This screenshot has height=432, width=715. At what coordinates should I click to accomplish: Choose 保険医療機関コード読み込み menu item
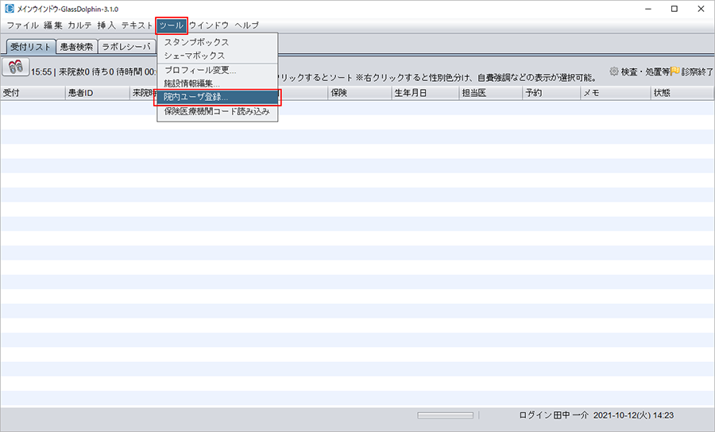coord(217,111)
